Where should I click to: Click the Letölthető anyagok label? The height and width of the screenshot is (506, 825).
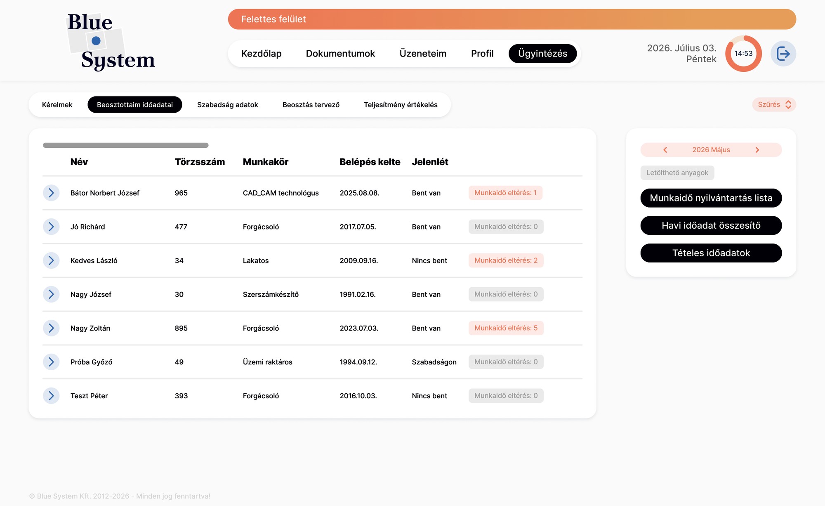click(x=677, y=173)
